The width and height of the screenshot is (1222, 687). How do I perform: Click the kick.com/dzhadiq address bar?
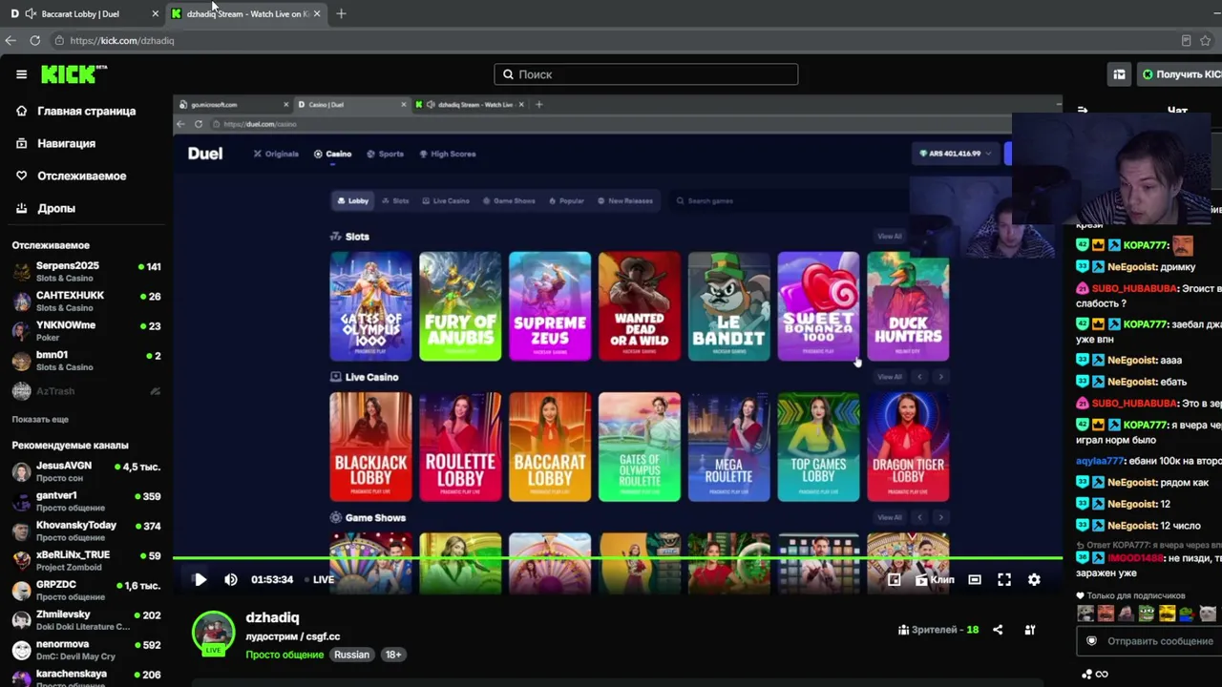[611, 41]
